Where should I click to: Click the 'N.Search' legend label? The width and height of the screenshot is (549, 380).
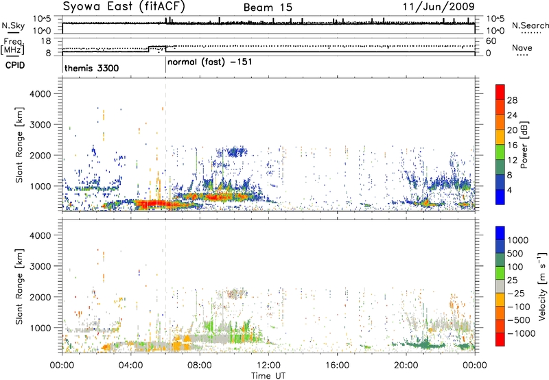530,25
